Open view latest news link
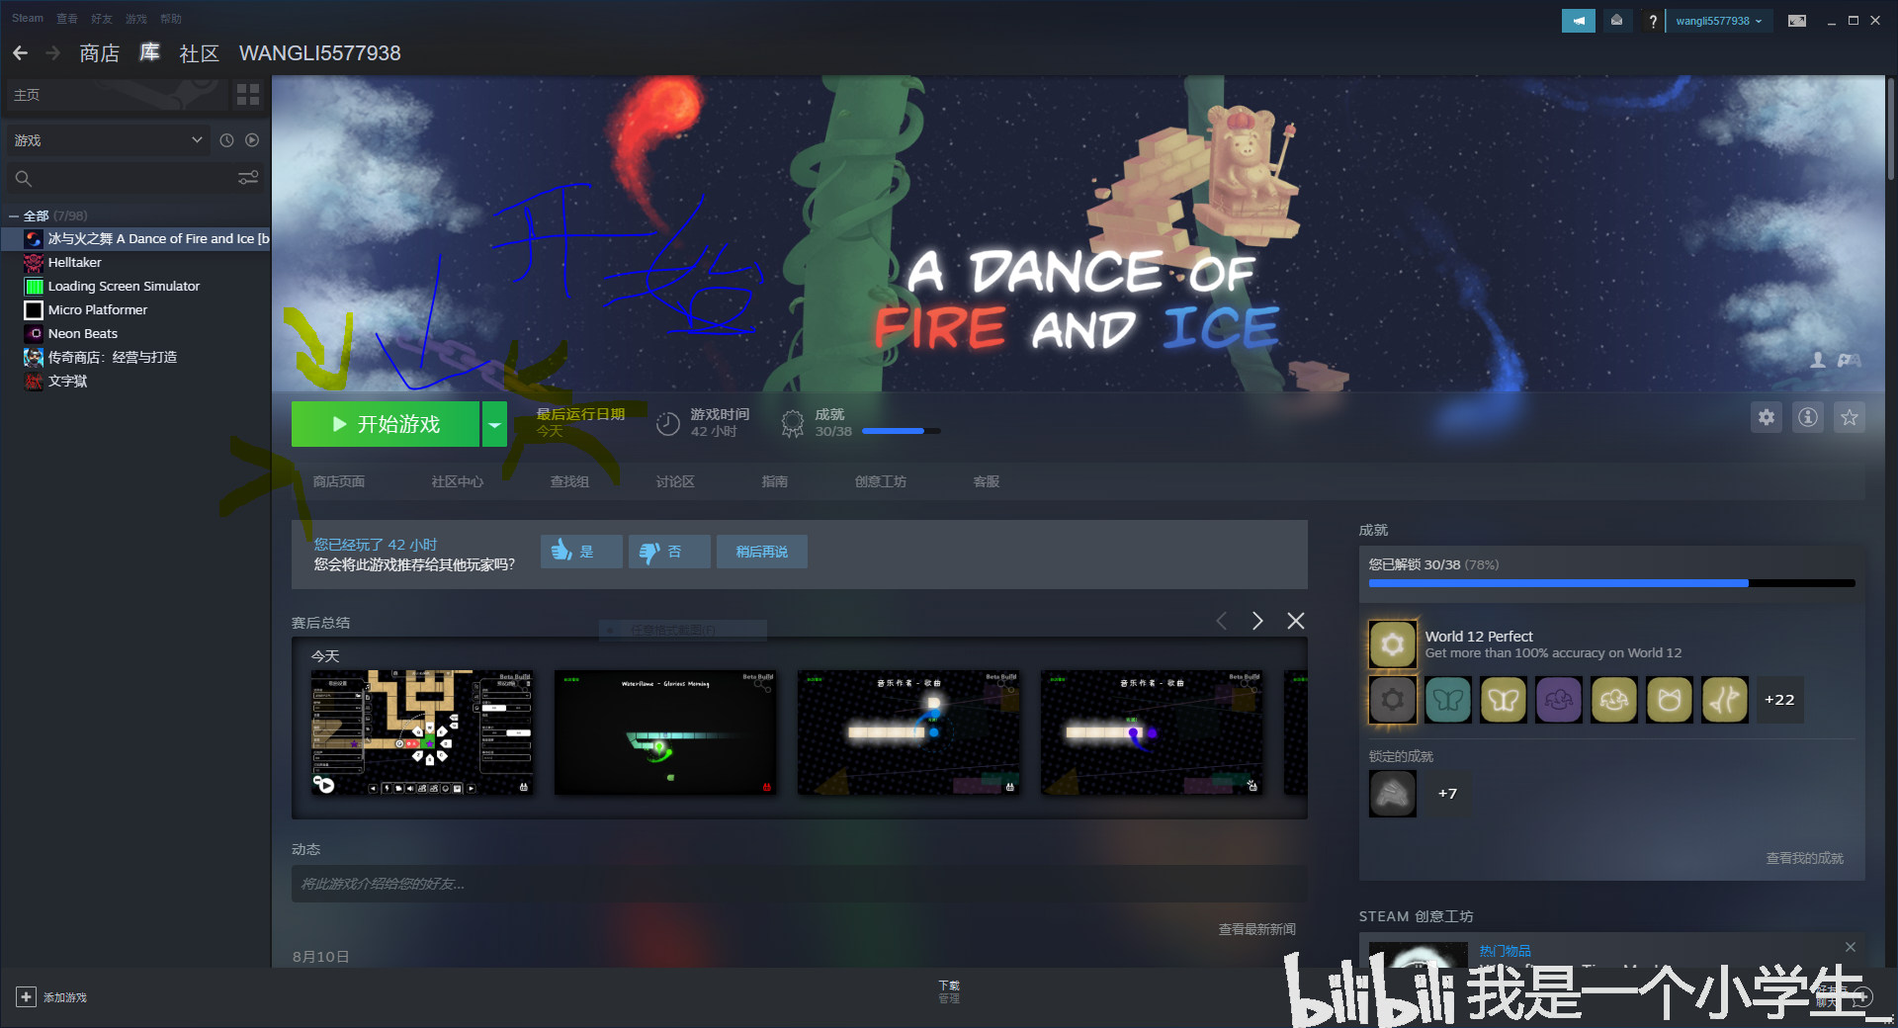 tap(1256, 929)
